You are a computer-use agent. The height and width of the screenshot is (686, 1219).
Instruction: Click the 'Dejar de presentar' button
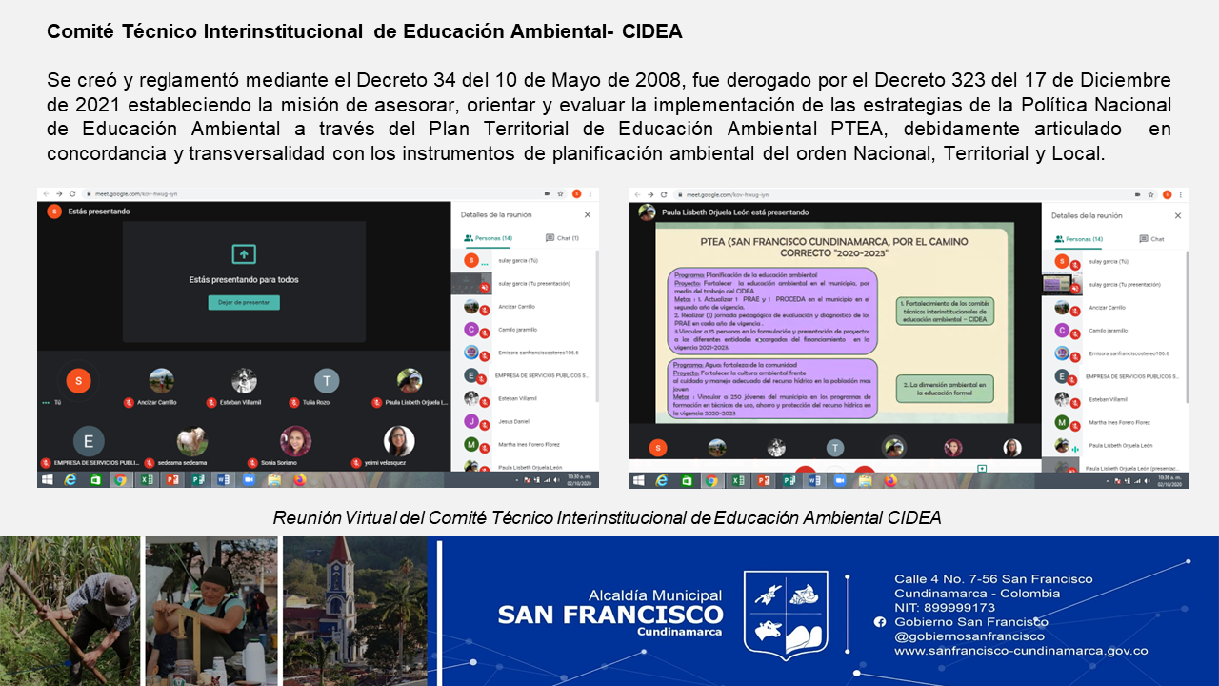[x=244, y=302]
